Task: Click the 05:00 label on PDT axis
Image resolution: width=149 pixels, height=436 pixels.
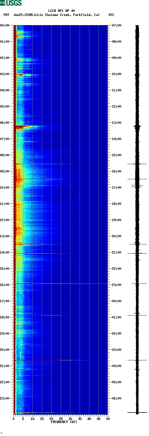Action: click(5, 106)
